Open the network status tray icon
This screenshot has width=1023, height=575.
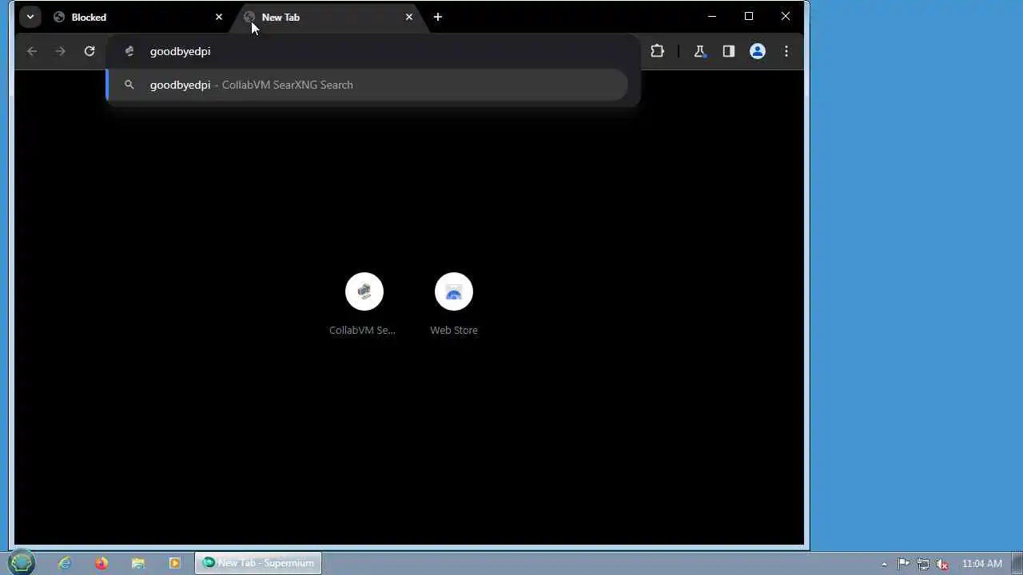(x=923, y=564)
